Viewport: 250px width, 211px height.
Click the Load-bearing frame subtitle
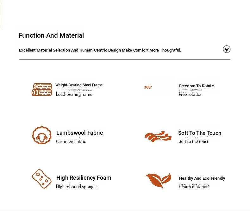click(74, 94)
